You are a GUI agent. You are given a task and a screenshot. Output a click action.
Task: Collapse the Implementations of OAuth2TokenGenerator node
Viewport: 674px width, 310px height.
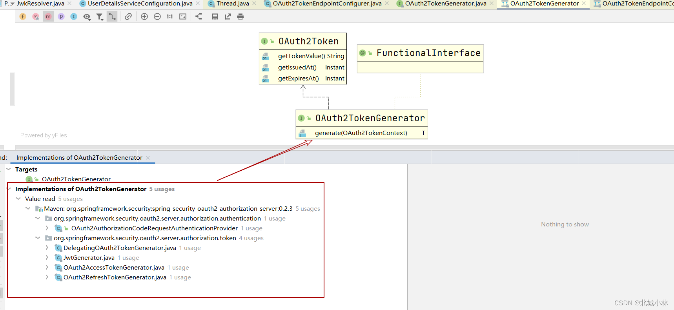[x=8, y=189]
